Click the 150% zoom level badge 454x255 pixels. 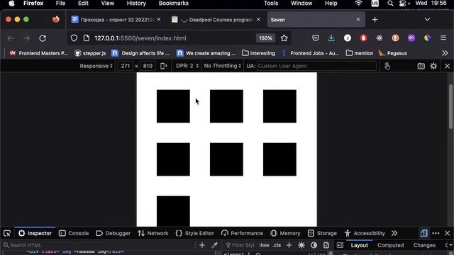coord(265,38)
